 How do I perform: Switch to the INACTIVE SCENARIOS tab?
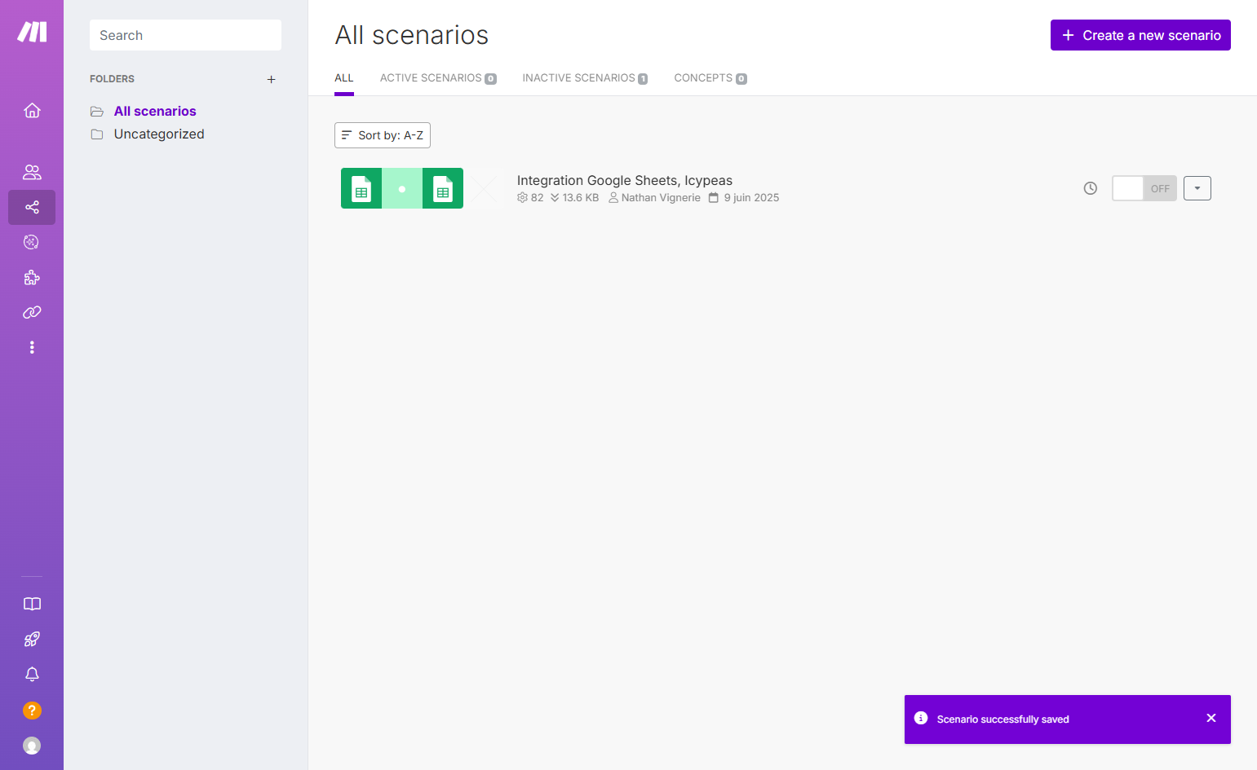click(585, 78)
